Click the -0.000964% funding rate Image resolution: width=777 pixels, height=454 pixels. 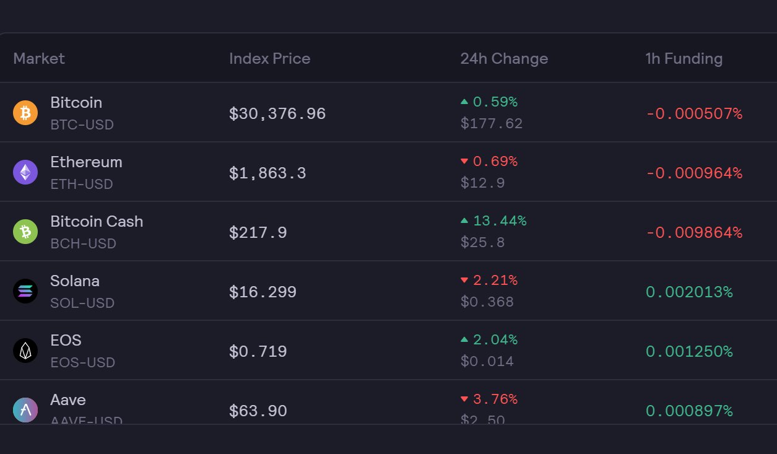coord(694,173)
